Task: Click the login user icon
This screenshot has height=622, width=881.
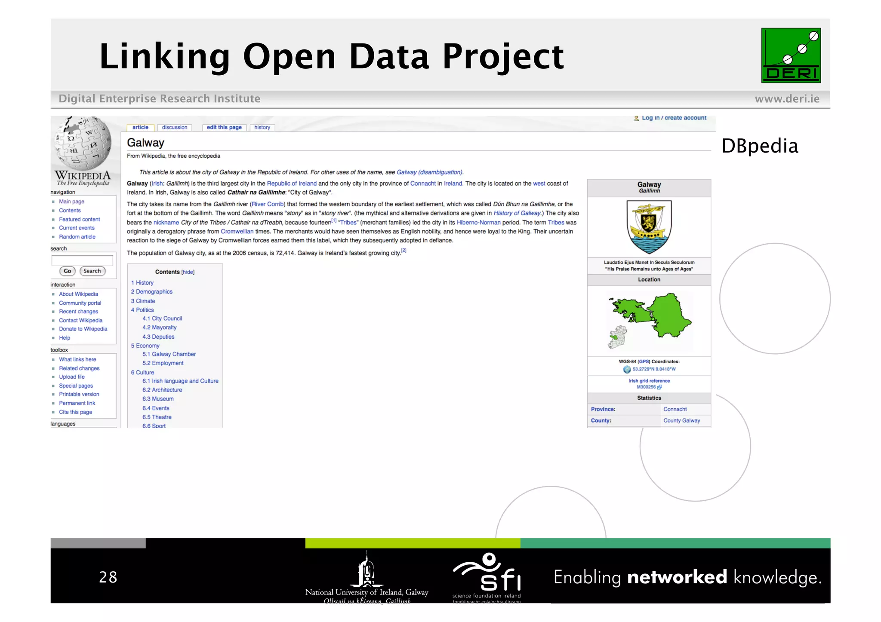Action: click(x=636, y=118)
